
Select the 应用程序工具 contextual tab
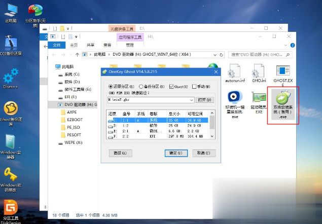[x=130, y=37]
